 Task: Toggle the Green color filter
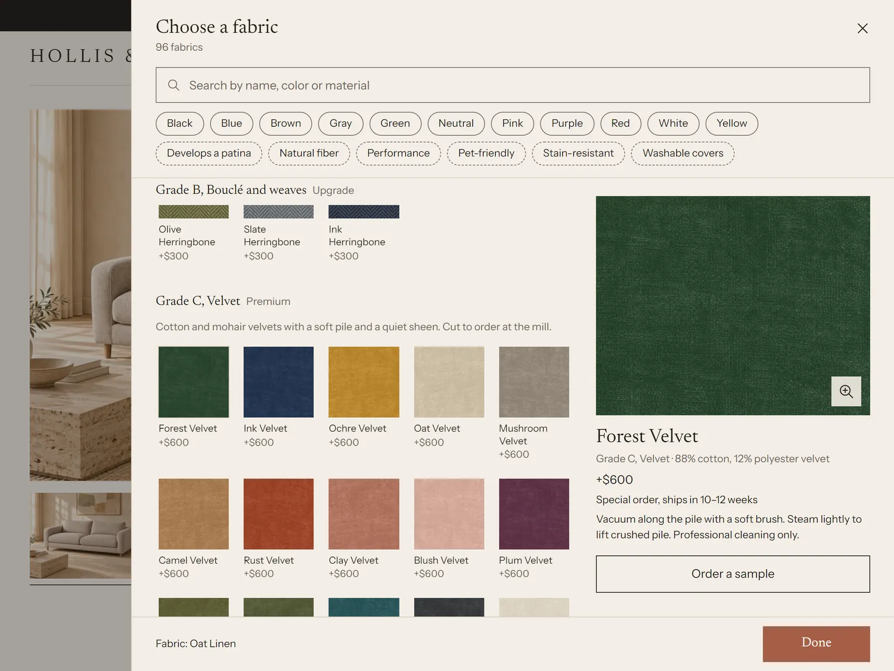395,124
